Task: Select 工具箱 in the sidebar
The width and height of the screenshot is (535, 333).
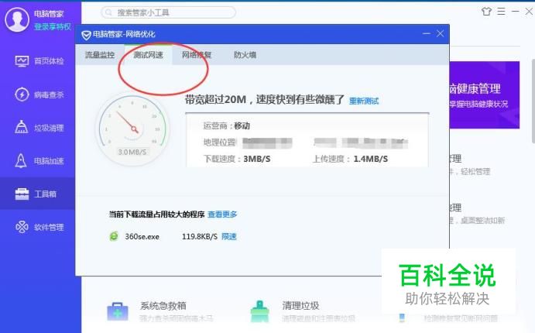Action: click(x=36, y=194)
